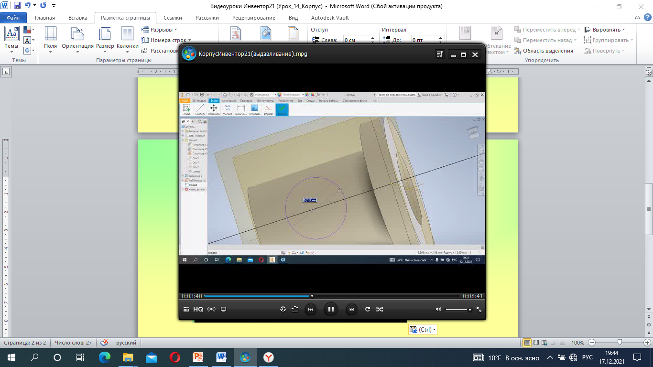Open the Ссылки ribbon tab
The width and height of the screenshot is (653, 367).
(173, 18)
